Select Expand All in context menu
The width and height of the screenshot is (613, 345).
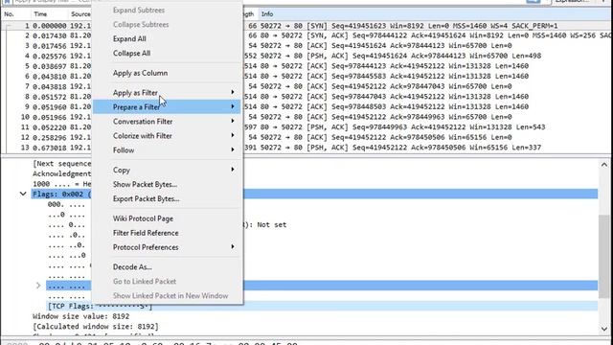coord(129,38)
